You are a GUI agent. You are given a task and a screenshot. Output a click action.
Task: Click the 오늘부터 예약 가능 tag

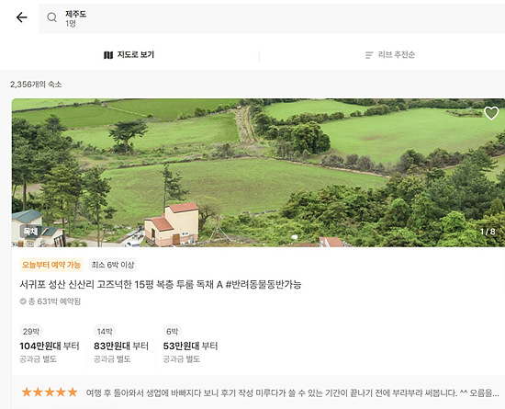(x=51, y=265)
